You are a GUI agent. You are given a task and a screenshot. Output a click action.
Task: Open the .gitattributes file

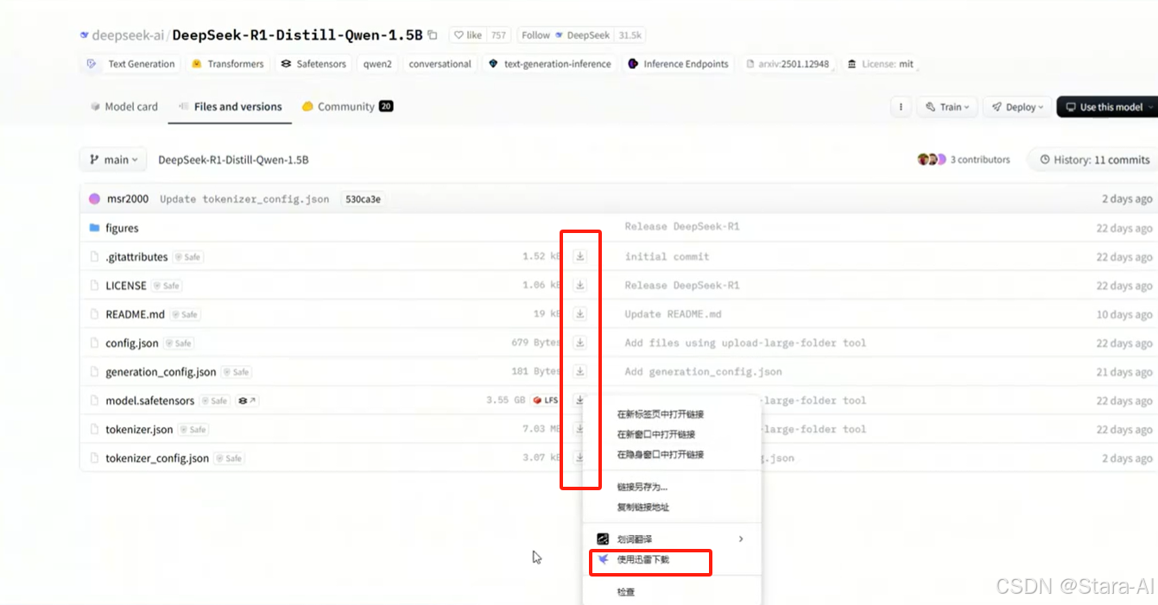point(136,256)
